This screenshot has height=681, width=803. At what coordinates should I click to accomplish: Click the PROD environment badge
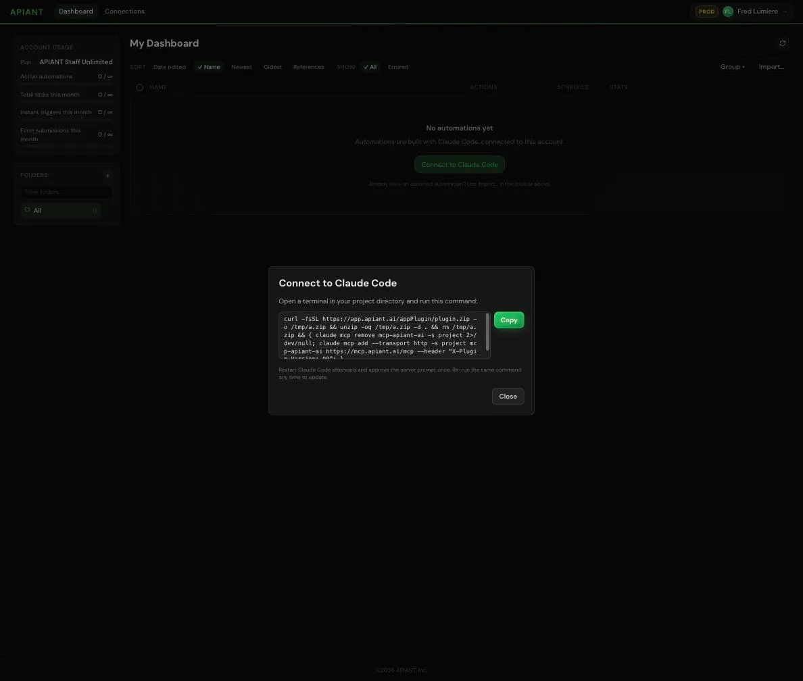click(x=706, y=11)
